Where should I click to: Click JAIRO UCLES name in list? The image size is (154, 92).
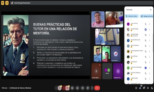pyautogui.click(x=134, y=78)
